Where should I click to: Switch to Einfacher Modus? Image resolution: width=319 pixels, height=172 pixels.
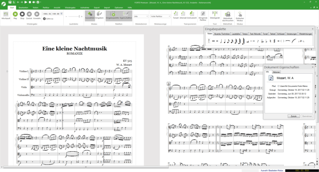pos(240,16)
